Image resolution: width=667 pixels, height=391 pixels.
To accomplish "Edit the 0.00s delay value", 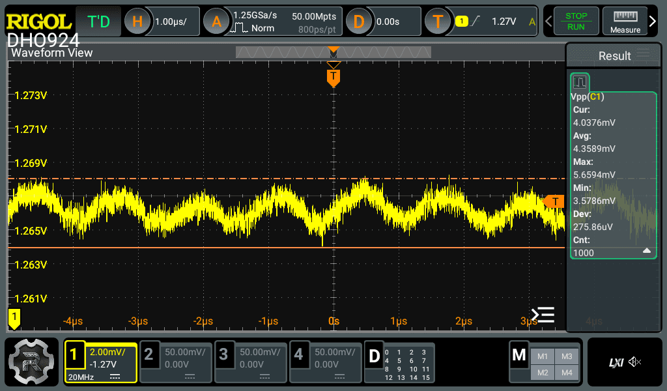I will (388, 22).
